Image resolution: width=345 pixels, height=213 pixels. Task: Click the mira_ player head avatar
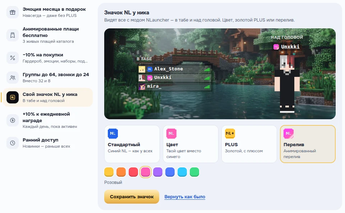(142, 87)
